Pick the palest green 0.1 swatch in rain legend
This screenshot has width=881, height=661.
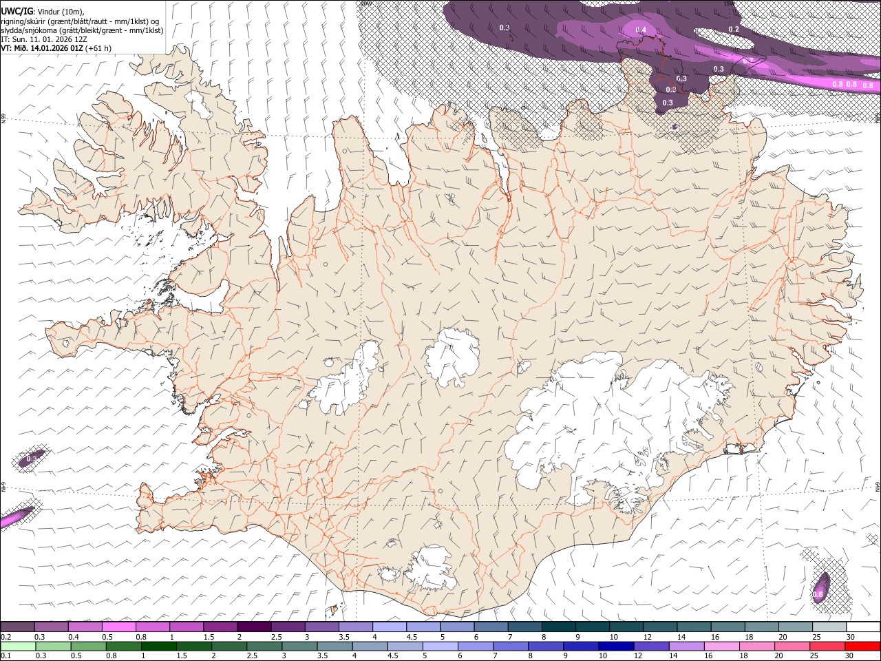[x=17, y=646]
